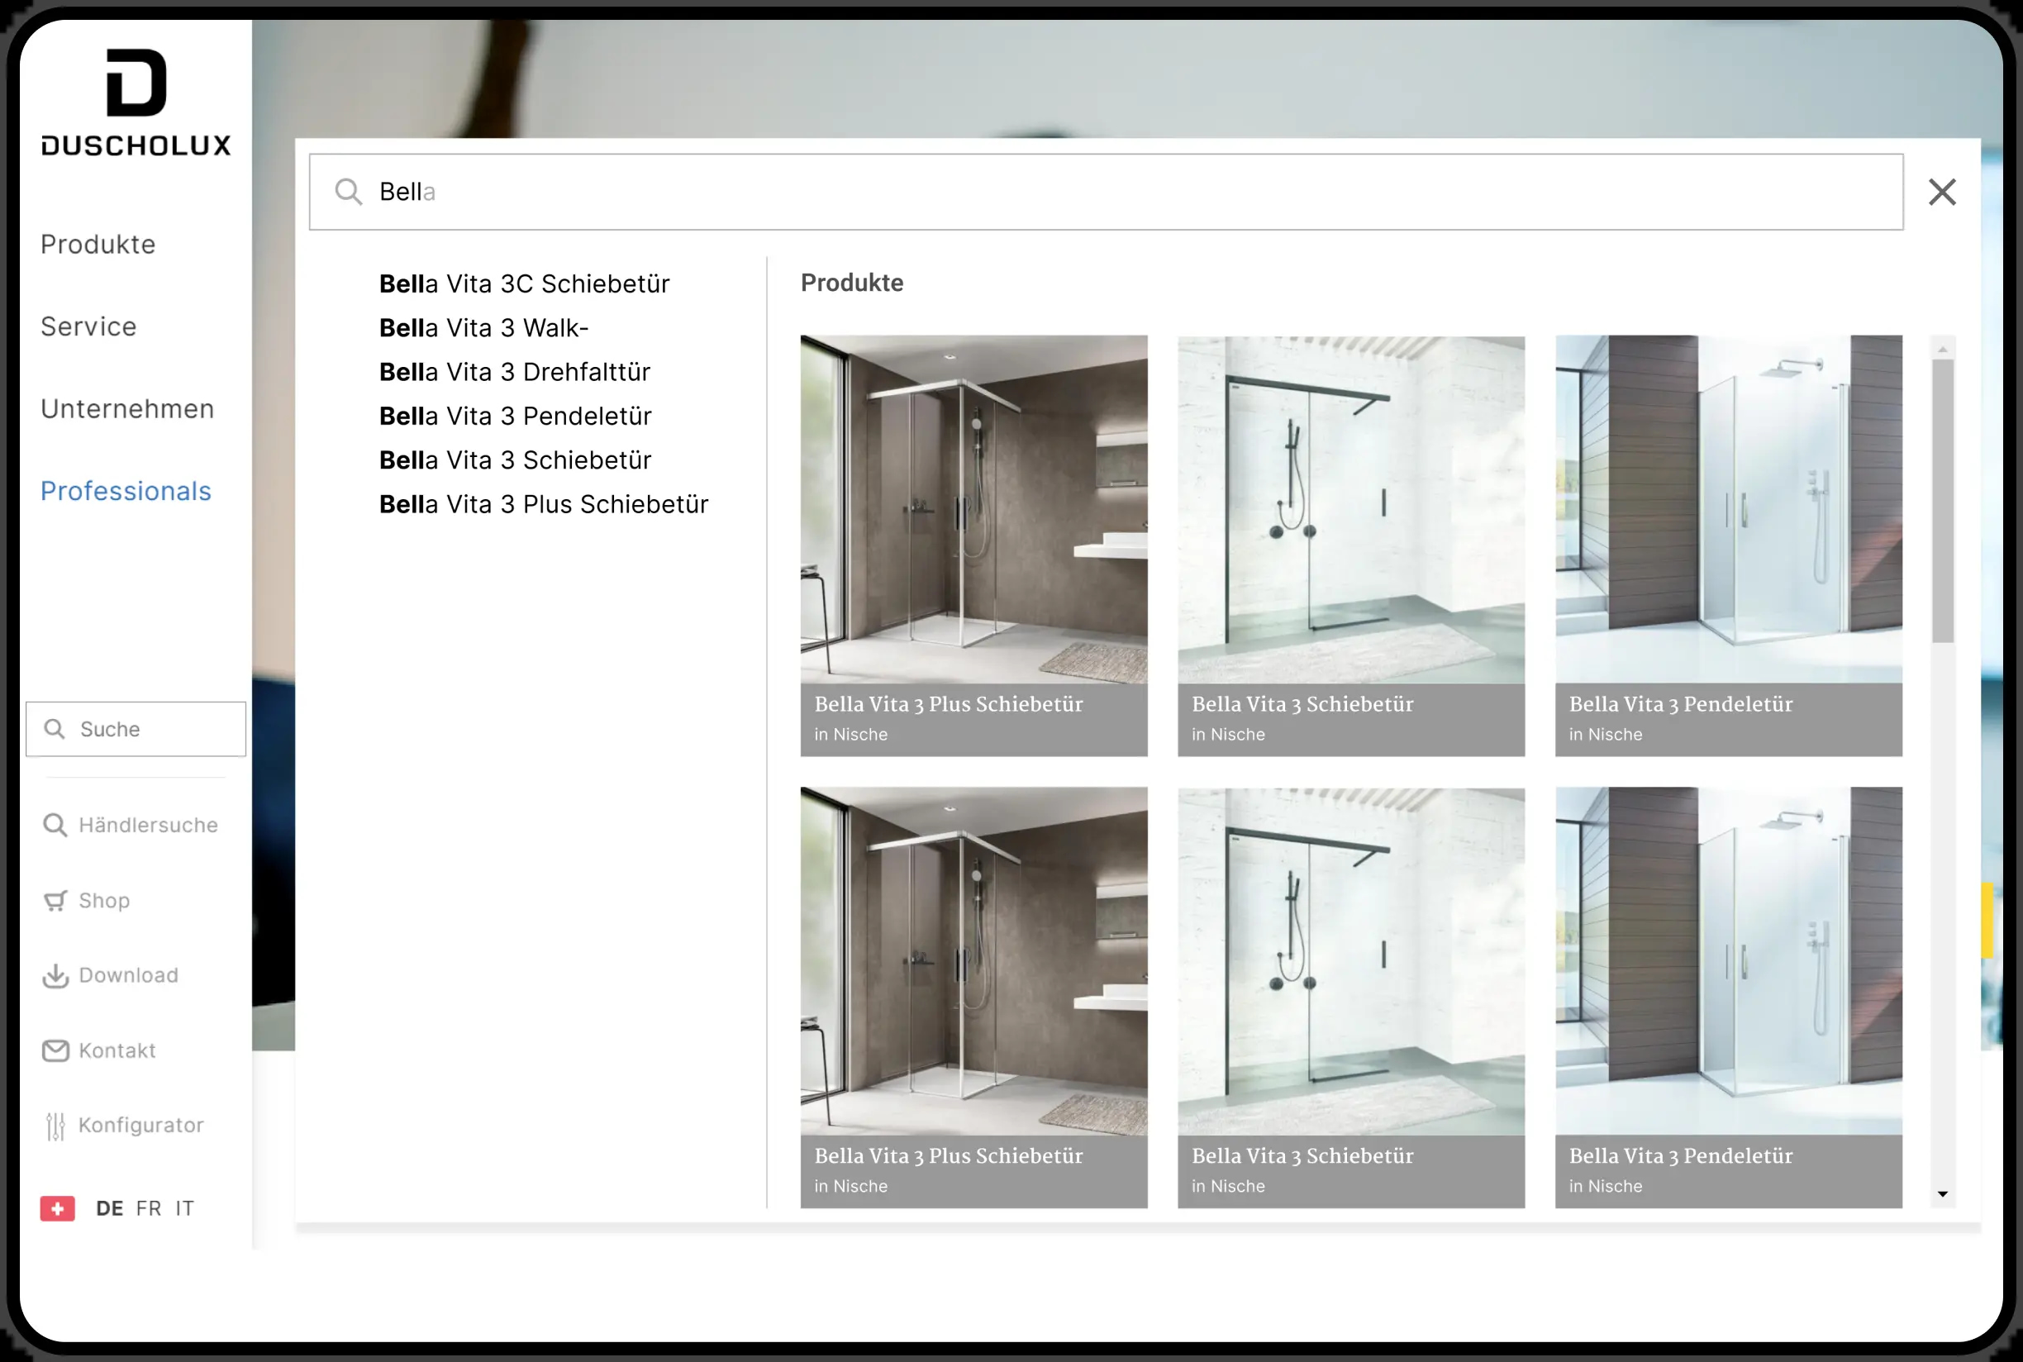
Task: Click the results scrollbar thumb
Action: 1943,501
